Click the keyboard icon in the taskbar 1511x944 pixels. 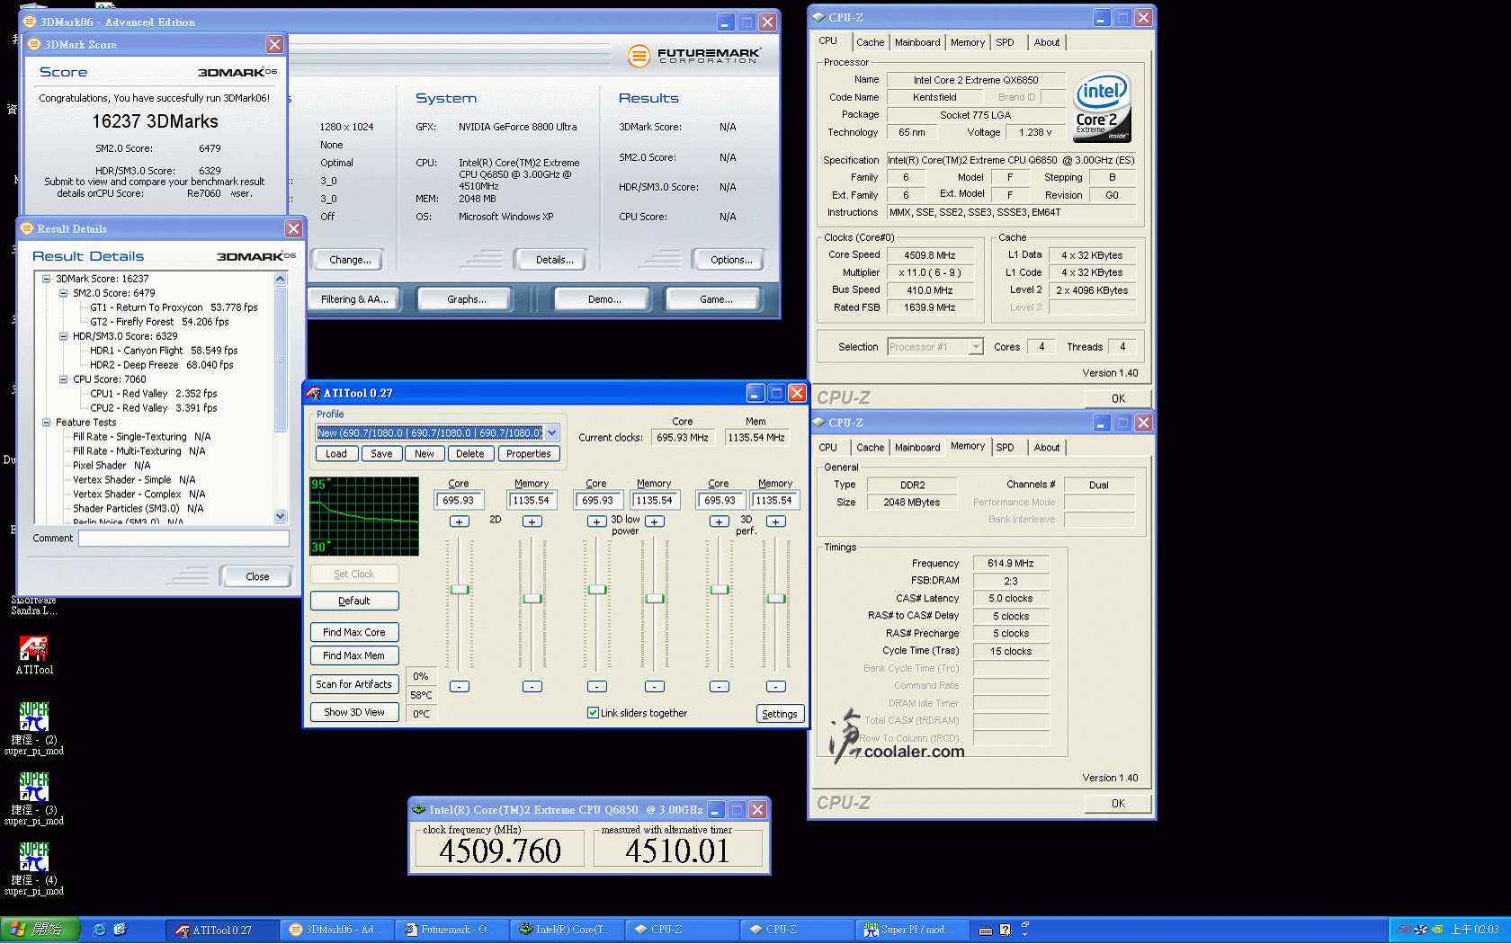(985, 931)
